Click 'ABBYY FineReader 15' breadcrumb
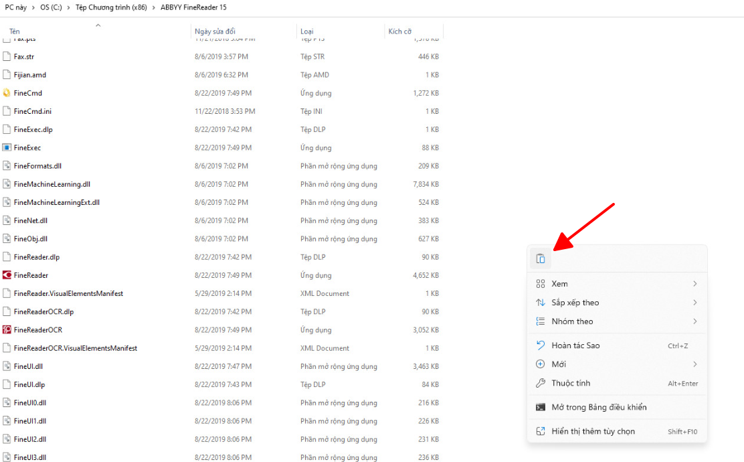 (x=193, y=7)
